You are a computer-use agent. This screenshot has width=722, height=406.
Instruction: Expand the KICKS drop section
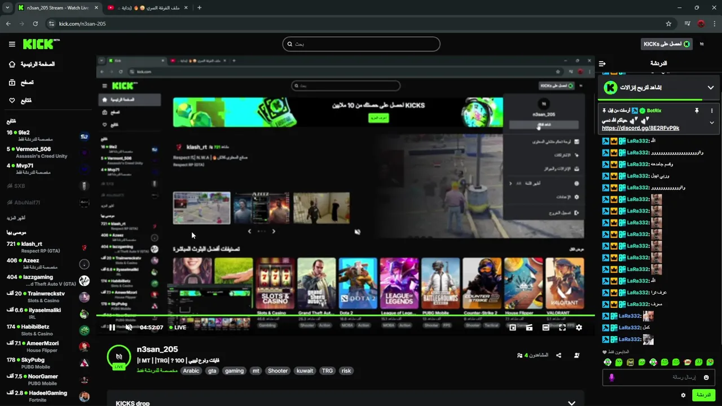(571, 403)
